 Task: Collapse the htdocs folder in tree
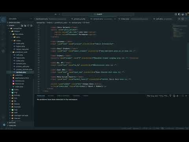tap(20, 31)
